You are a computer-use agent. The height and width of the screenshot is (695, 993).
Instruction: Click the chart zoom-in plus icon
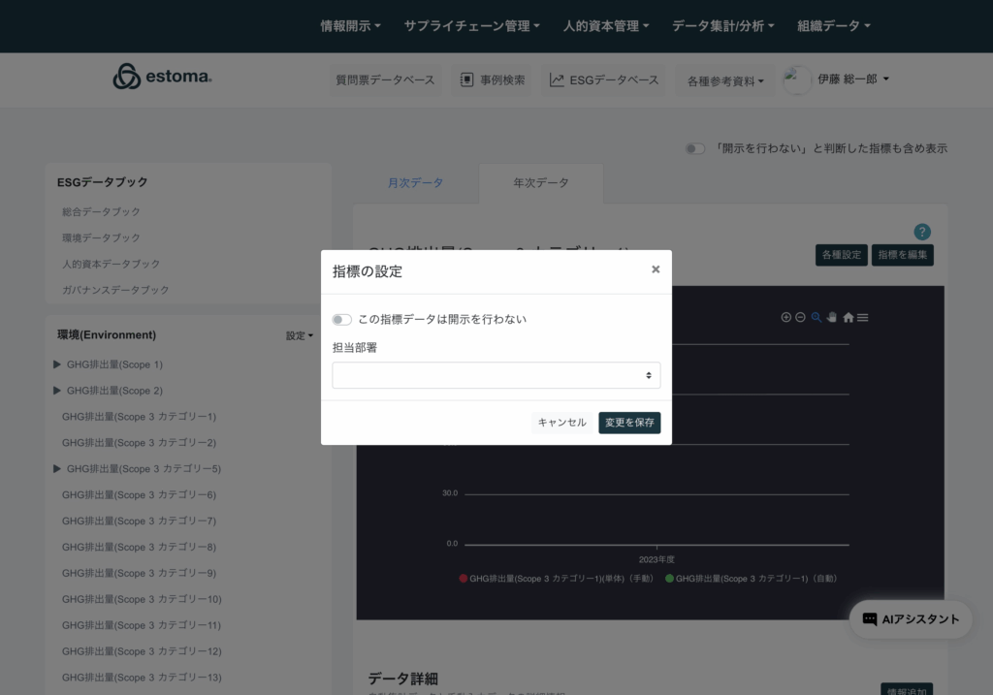786,317
